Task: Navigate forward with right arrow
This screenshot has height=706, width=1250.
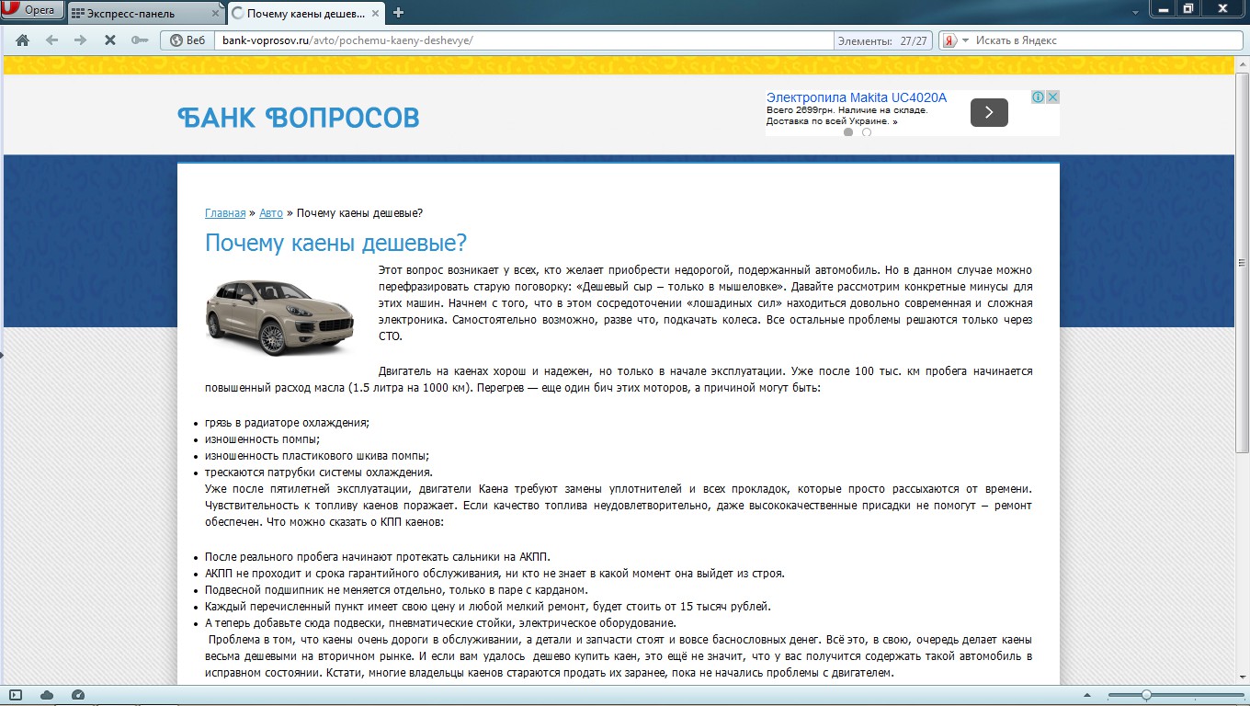Action: click(80, 40)
